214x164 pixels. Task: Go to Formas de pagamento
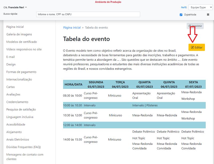point(21,72)
